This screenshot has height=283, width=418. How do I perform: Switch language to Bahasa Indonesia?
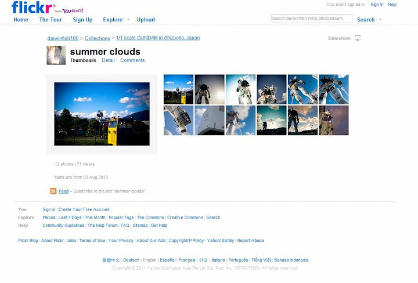[291, 260]
